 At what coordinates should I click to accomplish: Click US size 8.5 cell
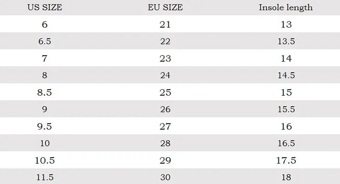tap(44, 92)
